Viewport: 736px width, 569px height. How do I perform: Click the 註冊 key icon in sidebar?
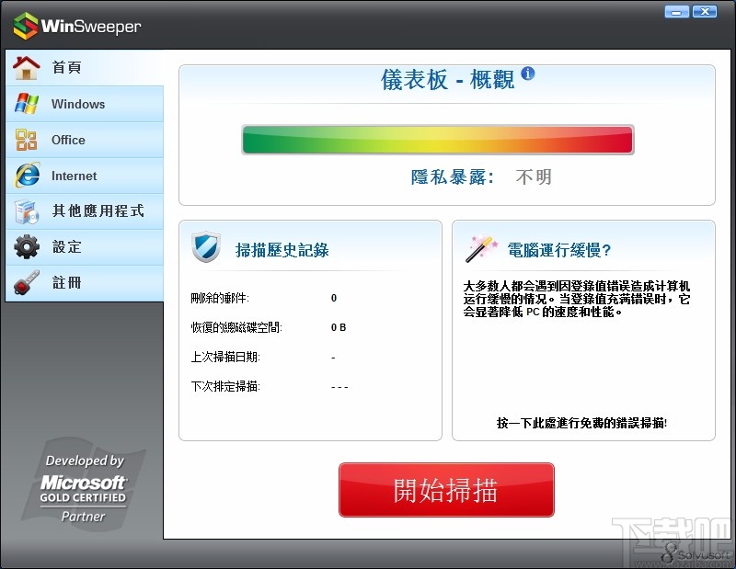click(26, 282)
